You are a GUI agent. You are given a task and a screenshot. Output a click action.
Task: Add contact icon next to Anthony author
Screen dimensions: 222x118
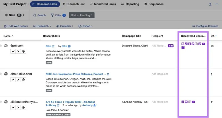pos(95,105)
